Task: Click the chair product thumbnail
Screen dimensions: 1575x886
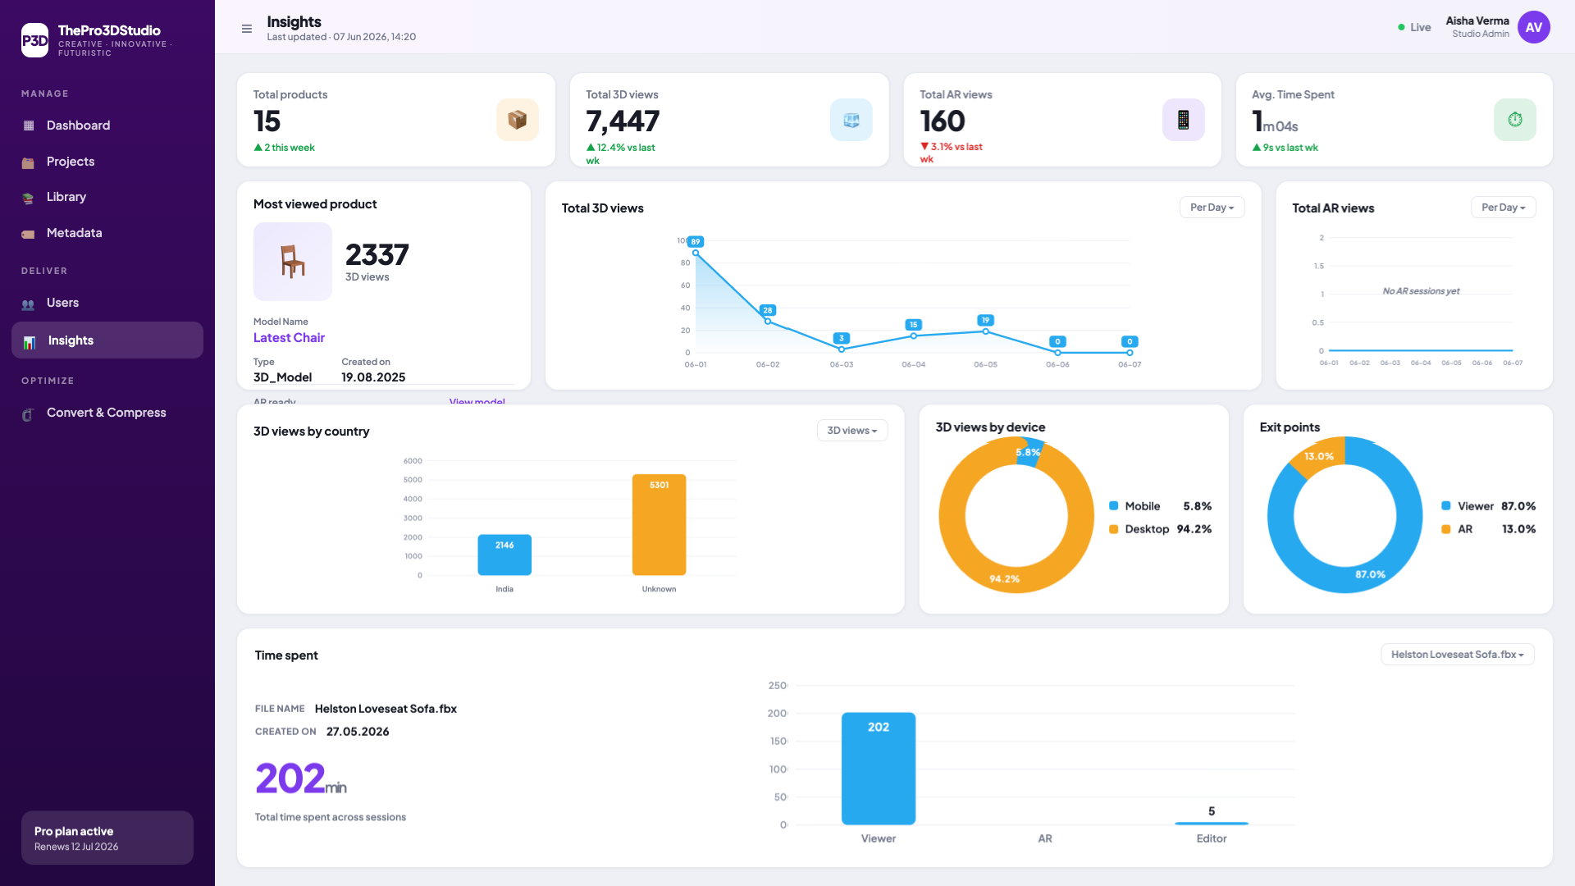Action: tap(293, 262)
